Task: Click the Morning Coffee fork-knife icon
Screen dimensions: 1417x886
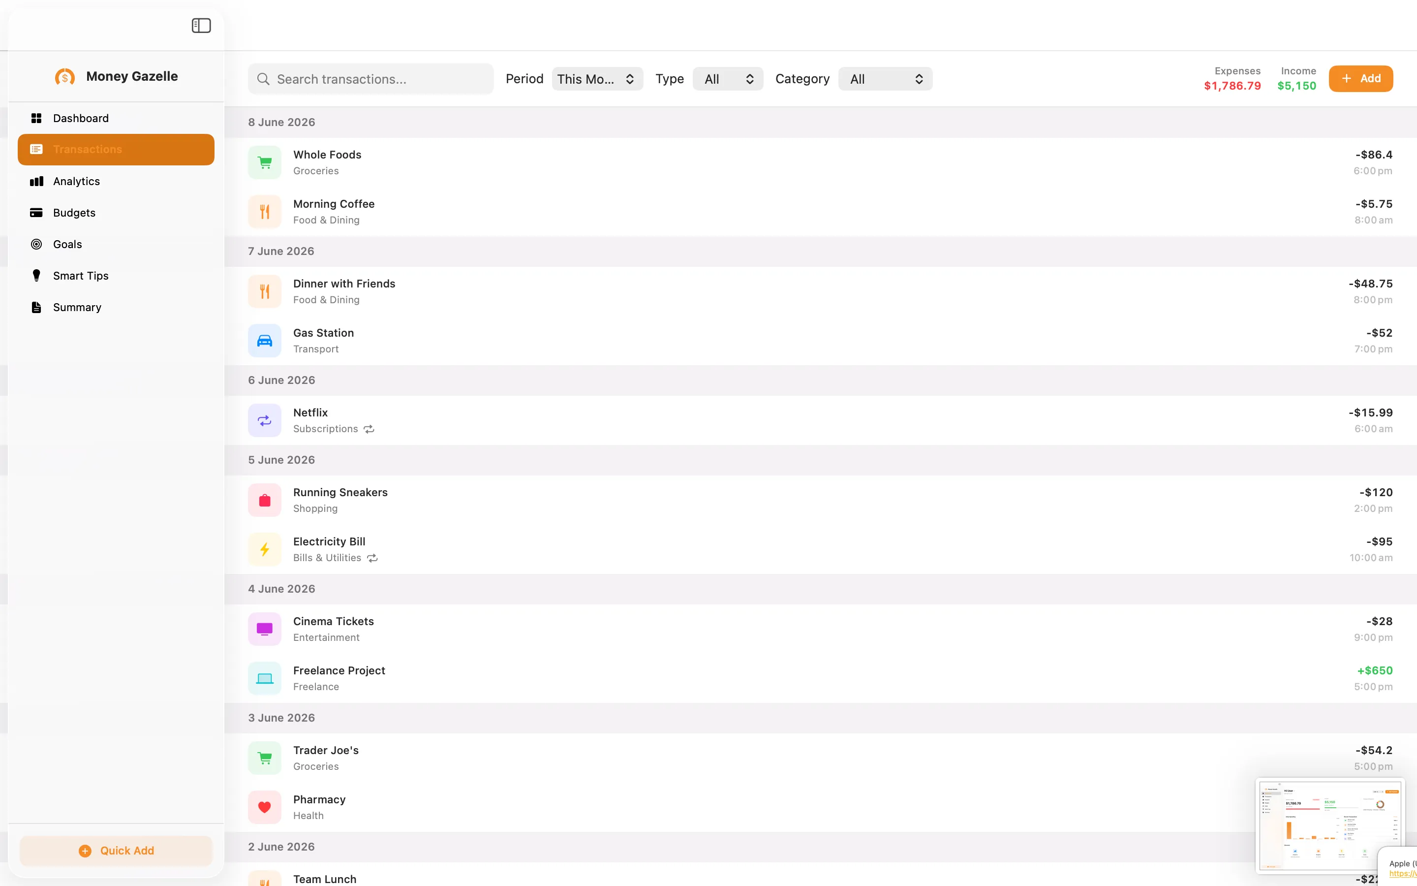Action: pos(265,212)
